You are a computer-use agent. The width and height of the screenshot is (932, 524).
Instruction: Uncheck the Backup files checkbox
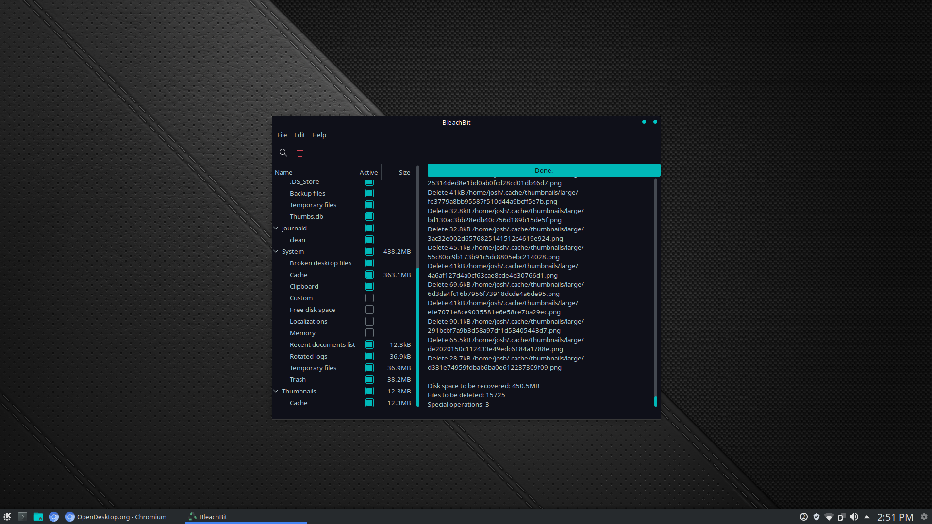(369, 193)
